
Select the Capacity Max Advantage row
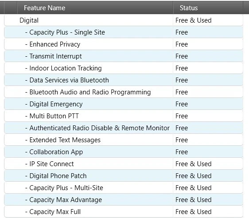point(124,200)
